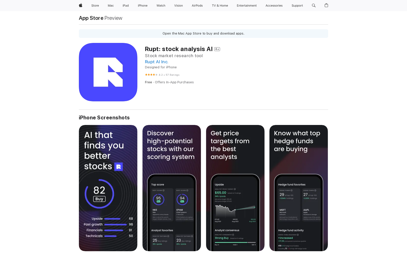Click the '4.2 • 57 Ratings' text
Screen dimensions: 407x254
pyautogui.click(x=169, y=75)
